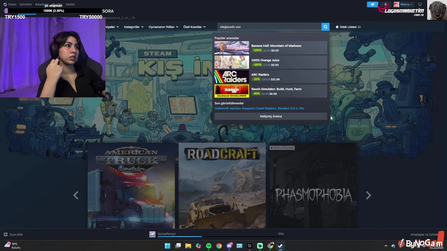Select Ranch Simulator: Build, Hunt, Farm result
Image resolution: width=447 pixels, height=251 pixels.
(x=271, y=91)
